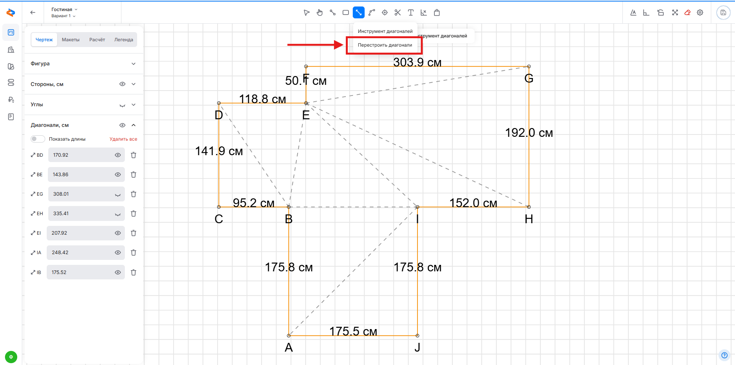Hide diagonal BE using eye icon
This screenshot has height=365, width=735.
click(118, 175)
